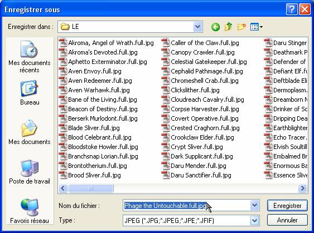Open the Type file format dropdown
Viewport: 314px width, 233px height.
click(x=254, y=220)
